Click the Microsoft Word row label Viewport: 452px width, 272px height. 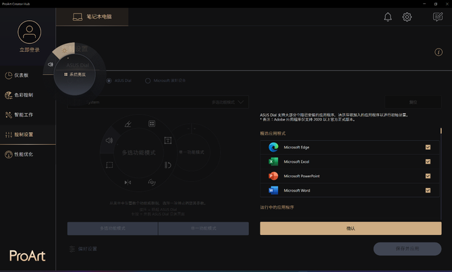[x=297, y=191]
